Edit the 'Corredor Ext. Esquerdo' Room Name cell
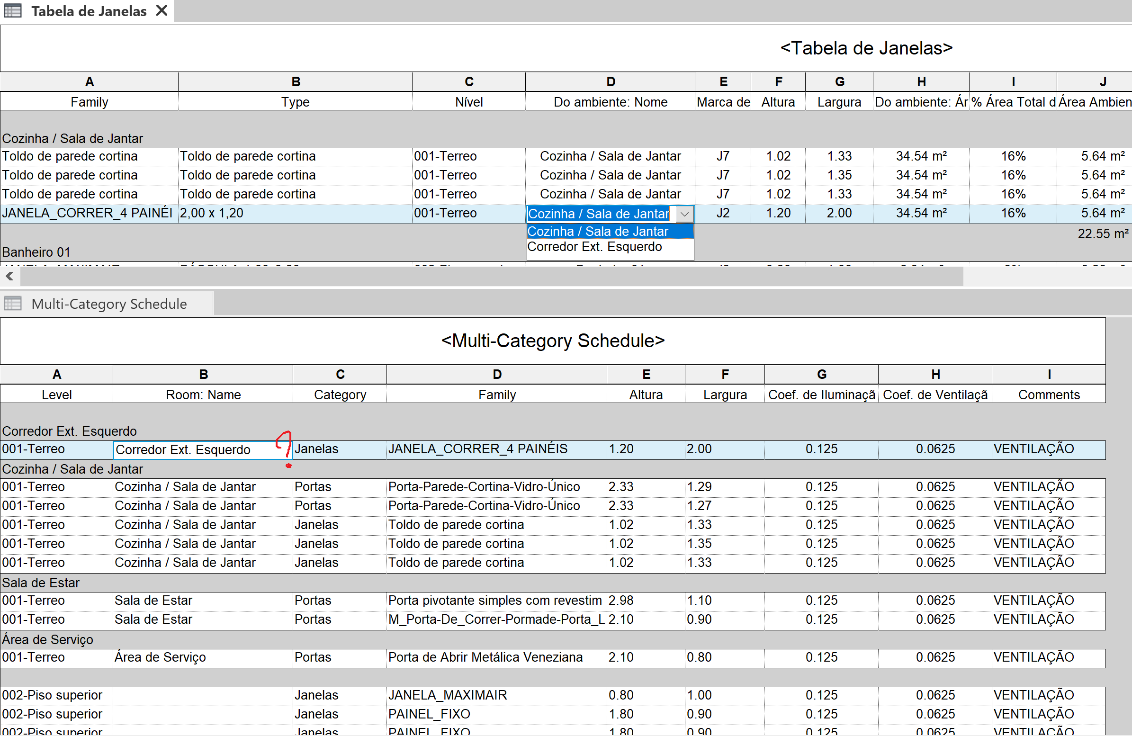 click(x=202, y=450)
